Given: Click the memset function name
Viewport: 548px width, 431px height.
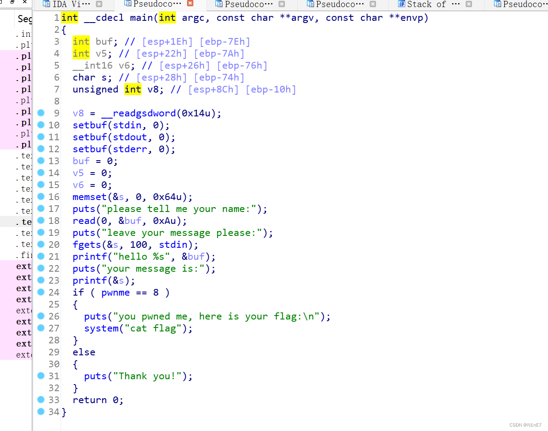Looking at the screenshot, I should (x=90, y=197).
